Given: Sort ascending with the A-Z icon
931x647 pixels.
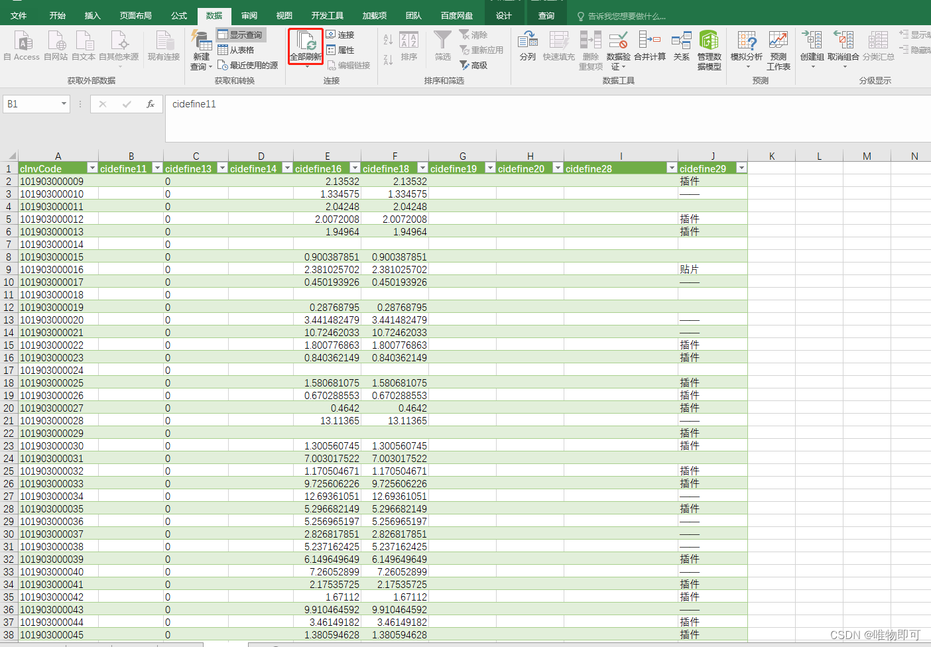Looking at the screenshot, I should tap(388, 40).
